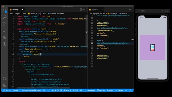Open the Accounts menu icon
Image resolution: width=172 pixels, height=97 pixels.
(5, 78)
